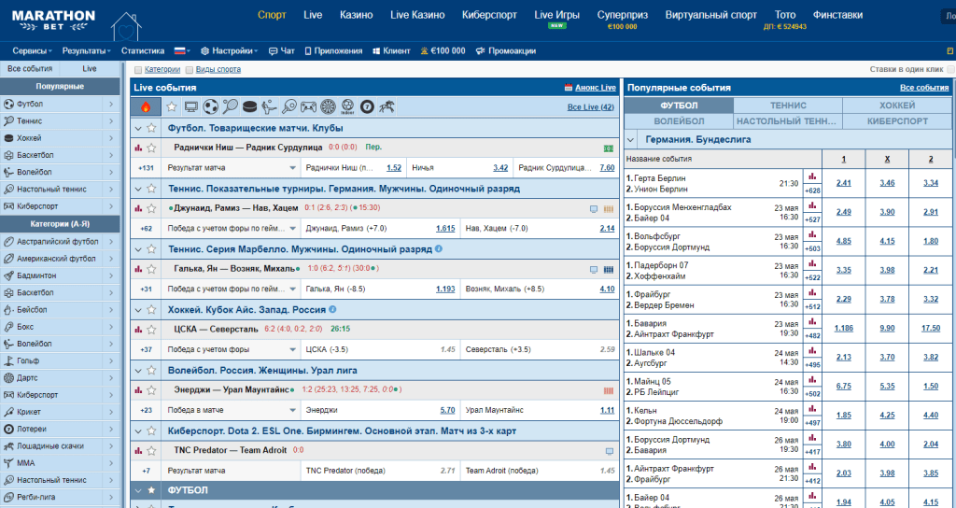Click odds 2.41 for Герта Берлин win
The height and width of the screenshot is (508, 956).
click(844, 183)
